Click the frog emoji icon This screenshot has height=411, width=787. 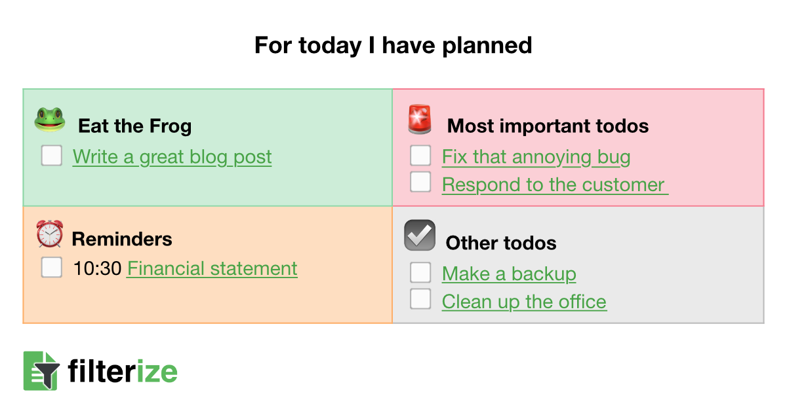coord(50,120)
